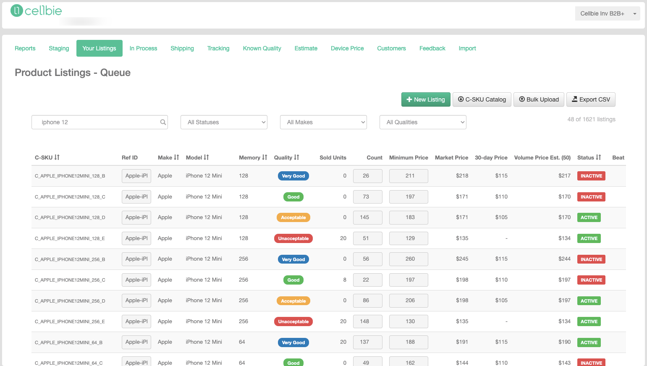
Task: Open Cellbie Inv B2B+ account dropdown
Action: point(608,13)
